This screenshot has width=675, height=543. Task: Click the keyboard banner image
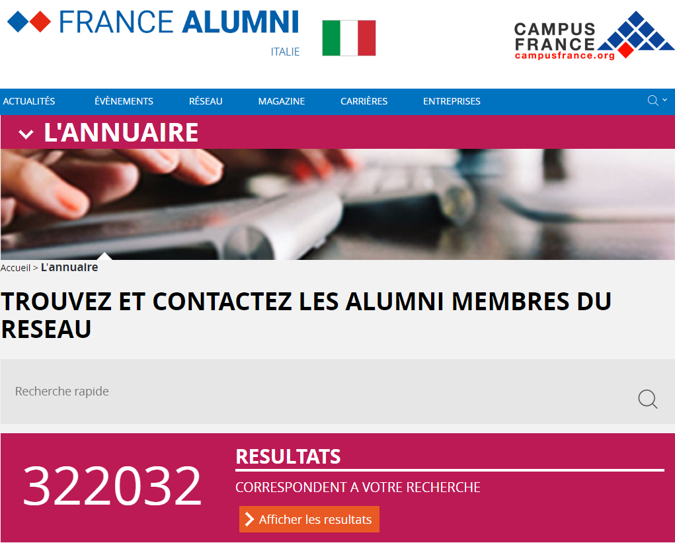click(337, 204)
